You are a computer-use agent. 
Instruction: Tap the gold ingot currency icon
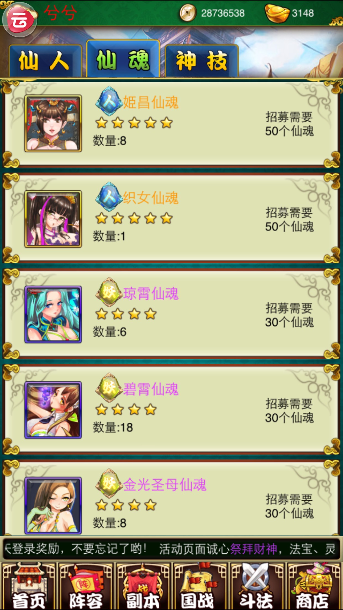[277, 13]
